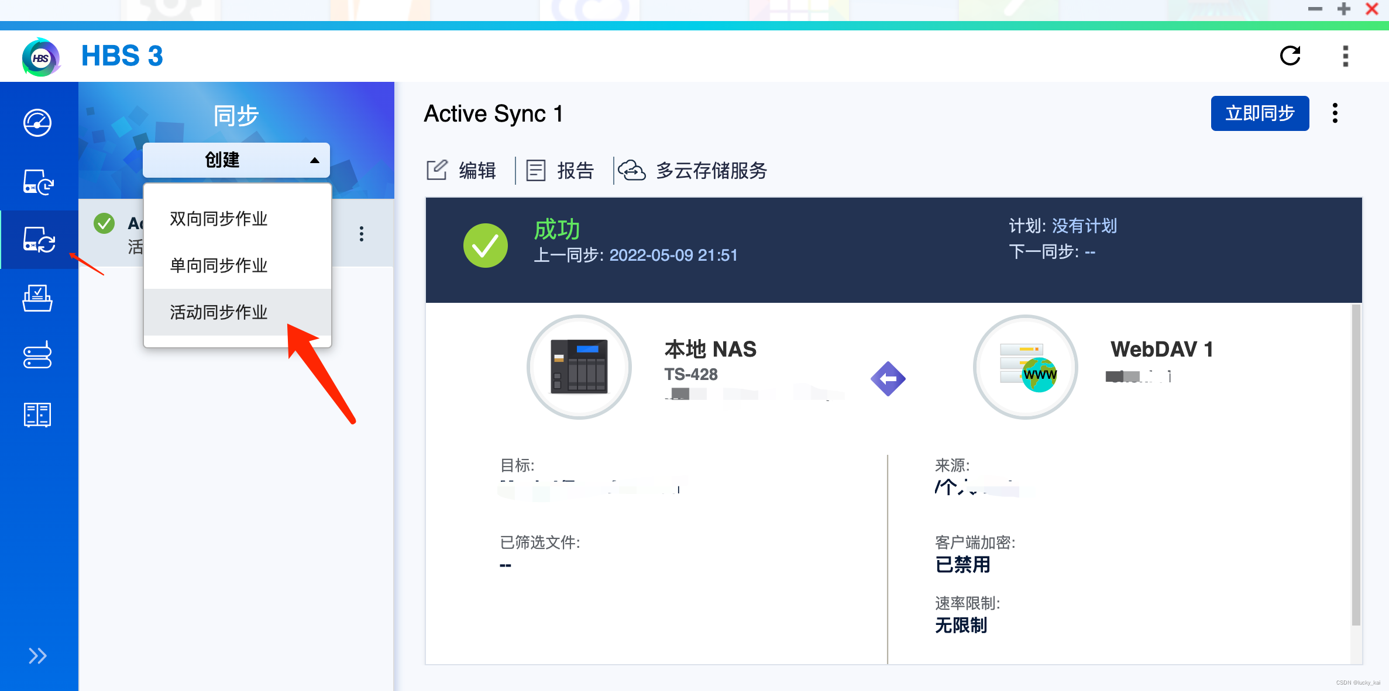Open the Services sidebar icon
The height and width of the screenshot is (691, 1389).
click(37, 414)
